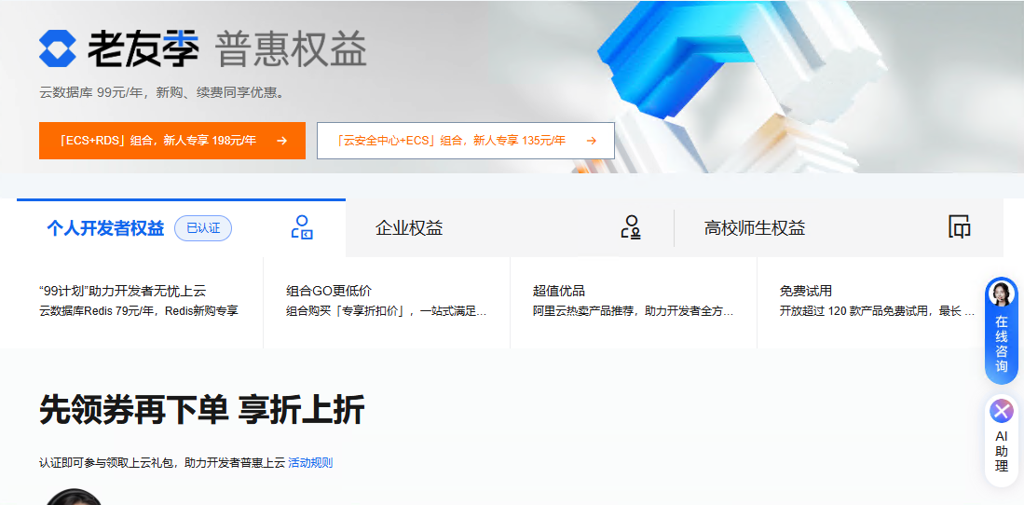Select the 超值优品 section
Screen dimensions: 1024x505
pos(633,301)
